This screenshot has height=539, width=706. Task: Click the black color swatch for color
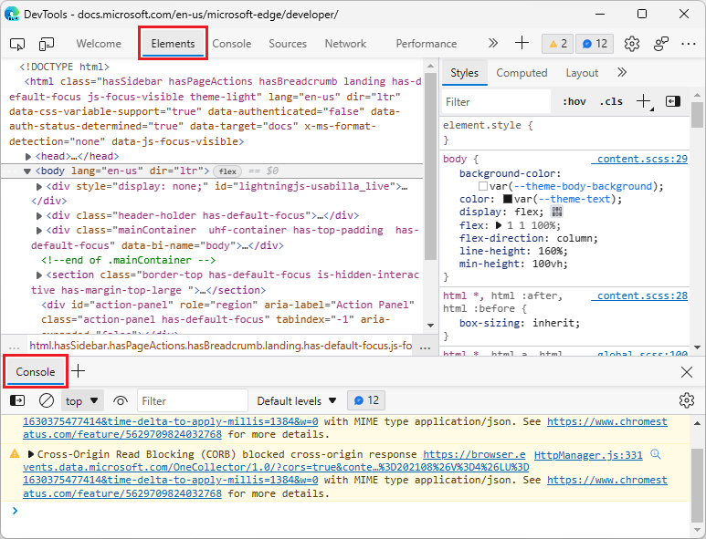pos(508,199)
